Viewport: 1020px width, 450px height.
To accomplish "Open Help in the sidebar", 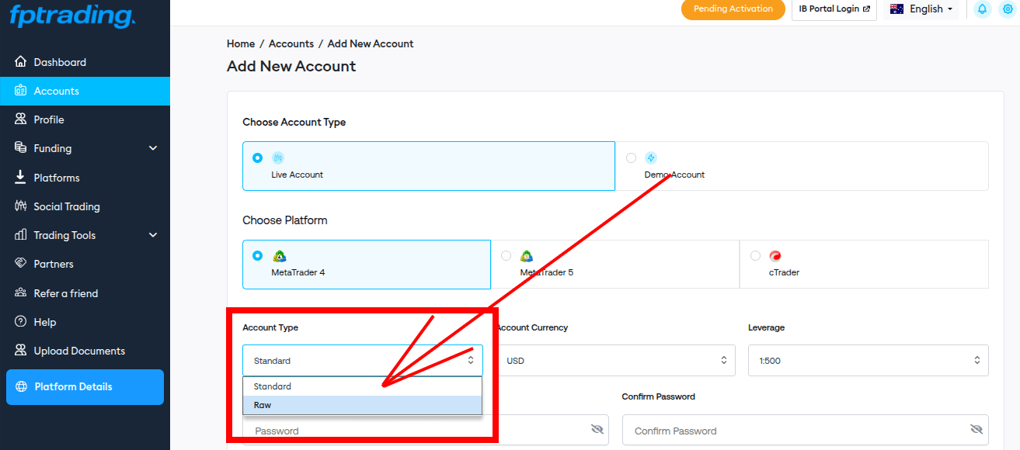I will pyautogui.click(x=85, y=322).
